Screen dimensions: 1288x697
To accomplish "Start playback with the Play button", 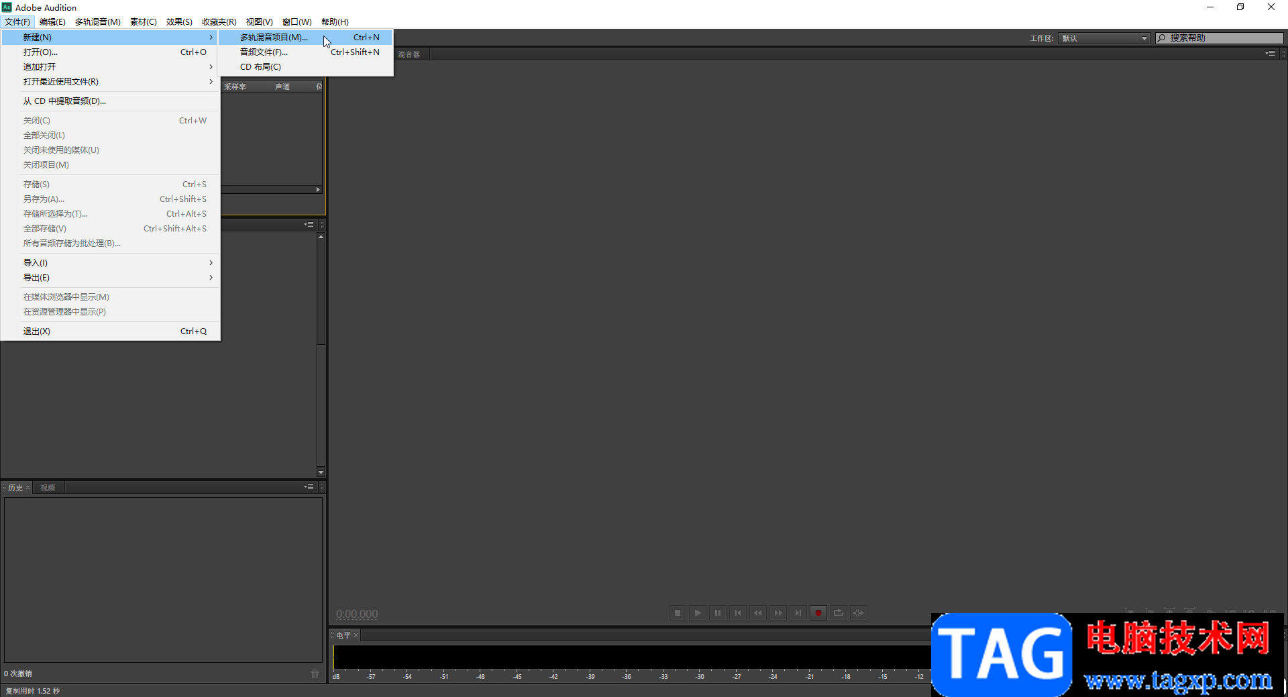I will tap(698, 612).
